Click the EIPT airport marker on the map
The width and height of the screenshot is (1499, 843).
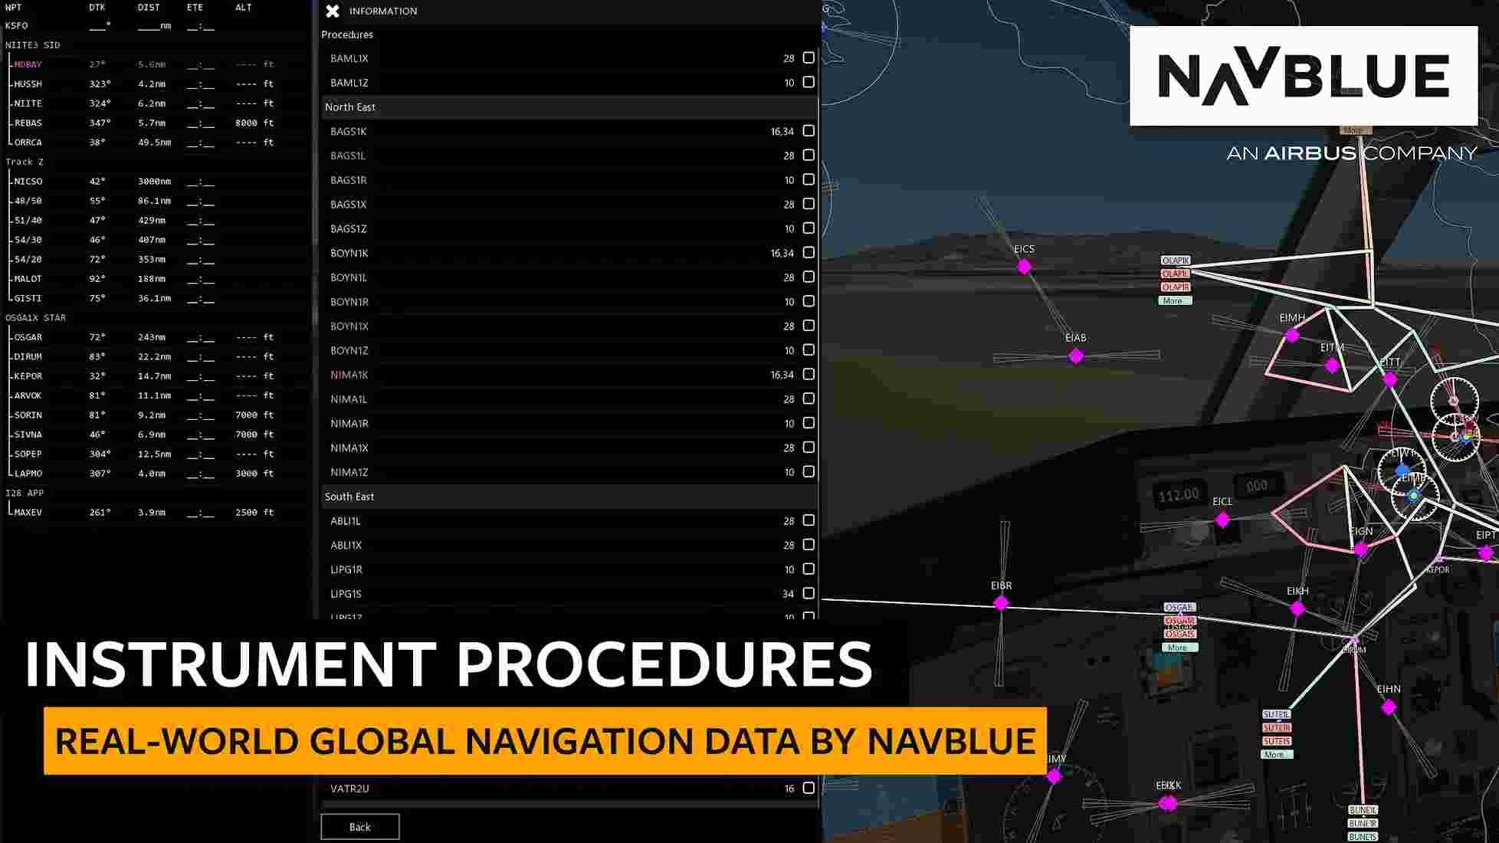1486,552
